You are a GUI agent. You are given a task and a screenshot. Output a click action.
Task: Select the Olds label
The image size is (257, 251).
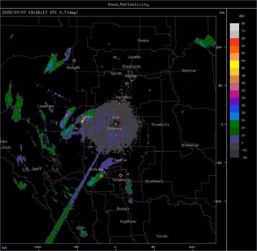pyautogui.click(x=116, y=117)
